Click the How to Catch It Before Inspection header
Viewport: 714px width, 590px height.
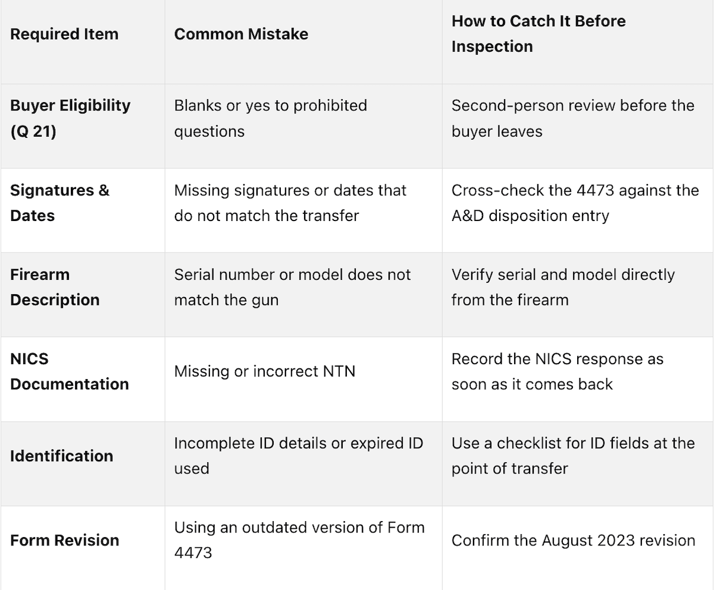point(538,34)
